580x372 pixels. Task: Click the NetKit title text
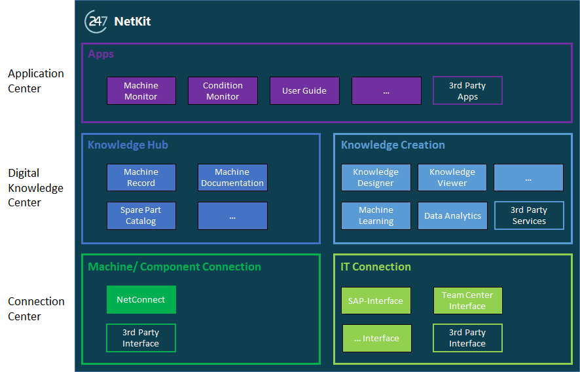tap(132, 22)
